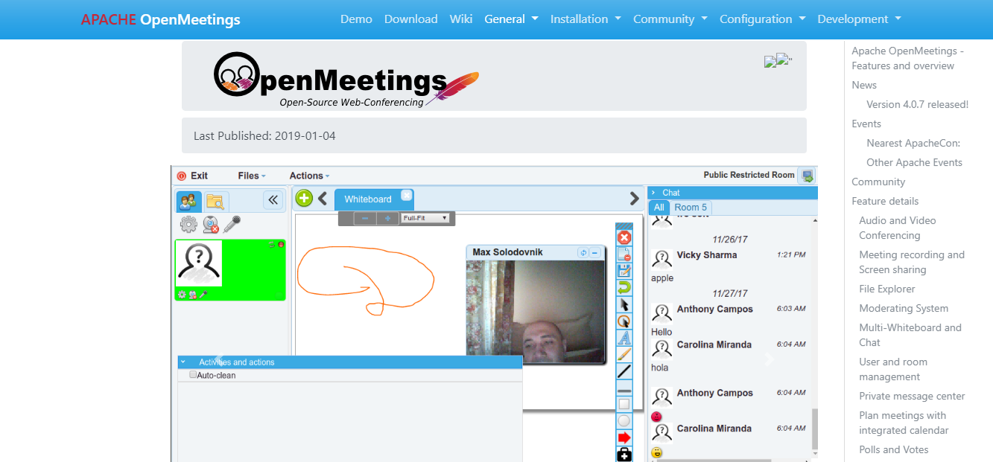Click whiteboard zoom-out minus button
Viewport: 993px width, 462px height.
[365, 218]
